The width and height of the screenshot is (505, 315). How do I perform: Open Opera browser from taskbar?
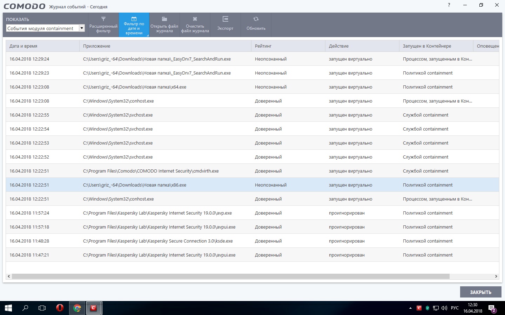point(60,308)
